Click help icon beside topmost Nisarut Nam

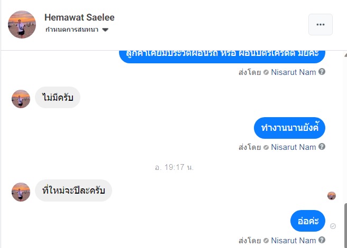coord(322,72)
